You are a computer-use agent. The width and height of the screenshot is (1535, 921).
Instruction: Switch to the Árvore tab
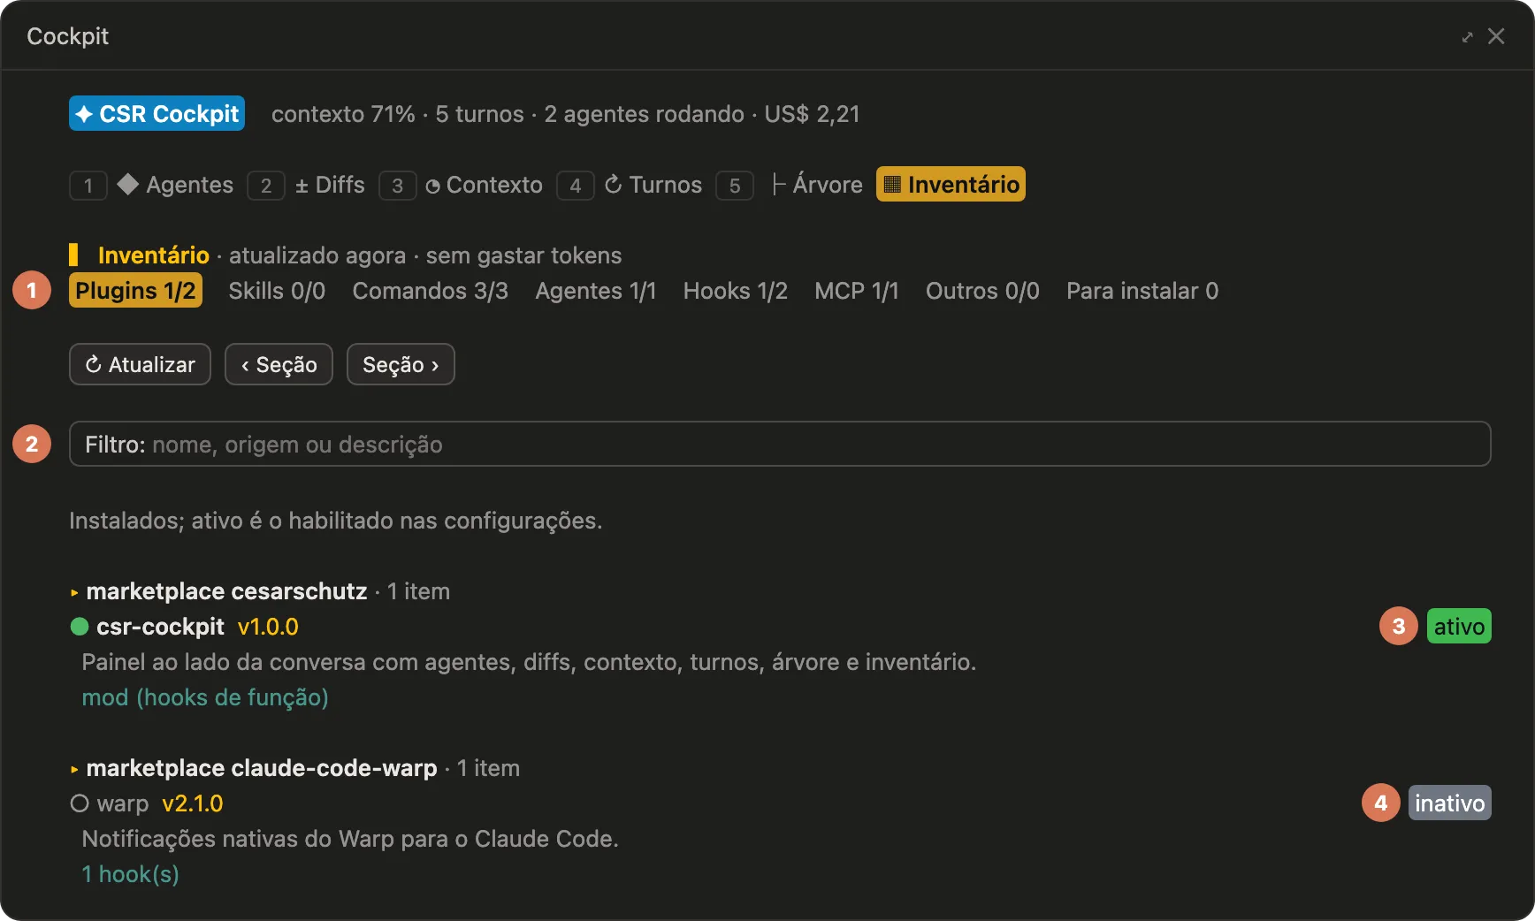[816, 185]
